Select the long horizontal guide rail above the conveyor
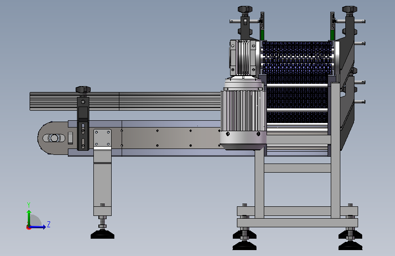This screenshot has height=256, width=395. pos(125,101)
